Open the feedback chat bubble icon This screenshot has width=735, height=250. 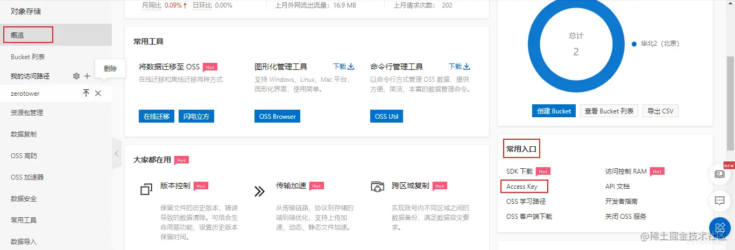coord(720,201)
